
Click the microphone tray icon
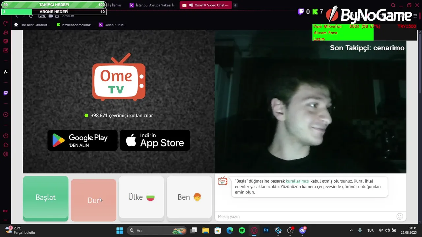click(360, 230)
